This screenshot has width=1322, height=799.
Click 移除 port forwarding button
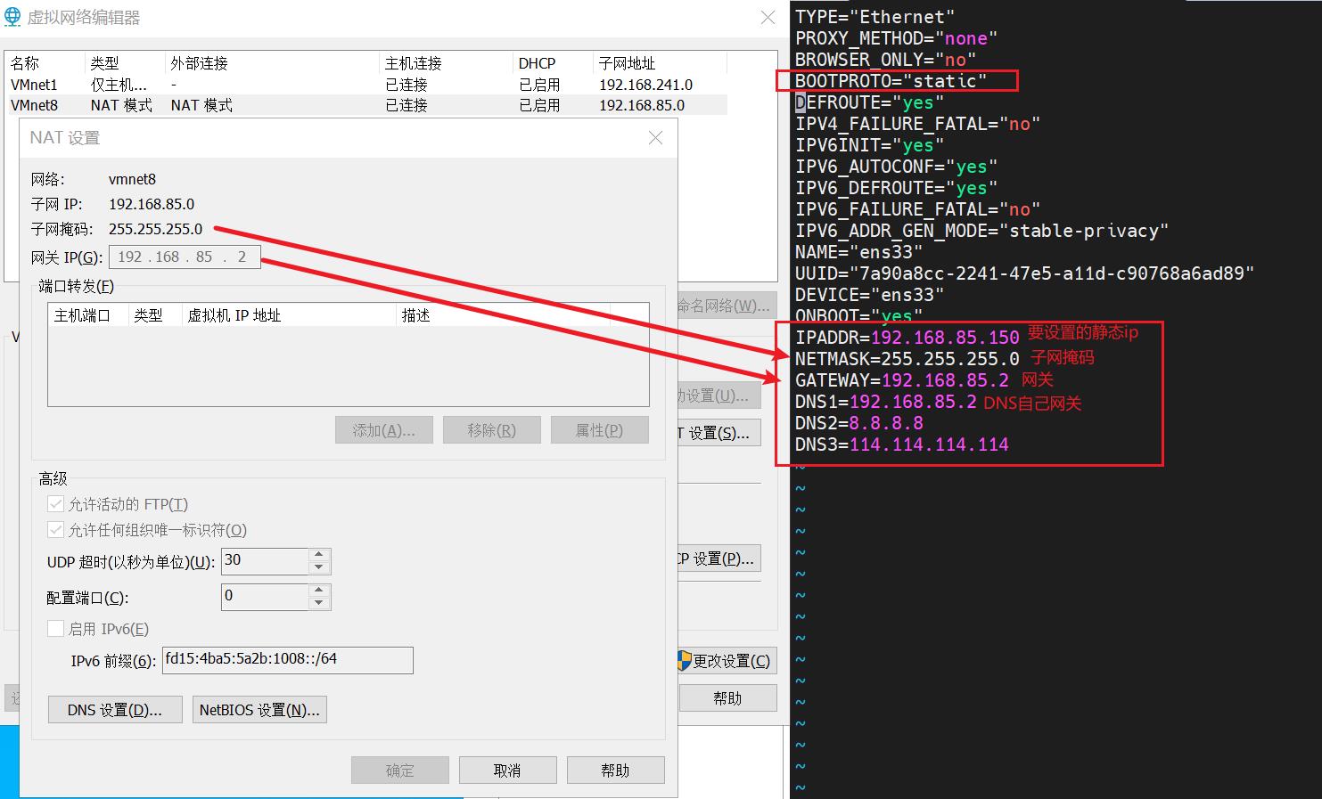pyautogui.click(x=492, y=430)
